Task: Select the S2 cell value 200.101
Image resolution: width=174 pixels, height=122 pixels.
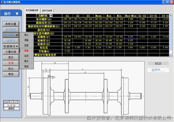Action: pyautogui.click(x=78, y=26)
